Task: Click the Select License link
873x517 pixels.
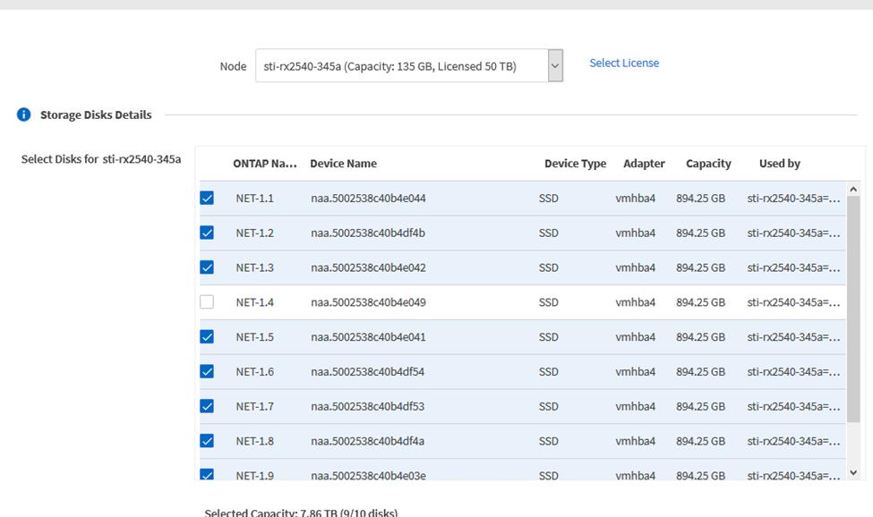Action: point(623,63)
